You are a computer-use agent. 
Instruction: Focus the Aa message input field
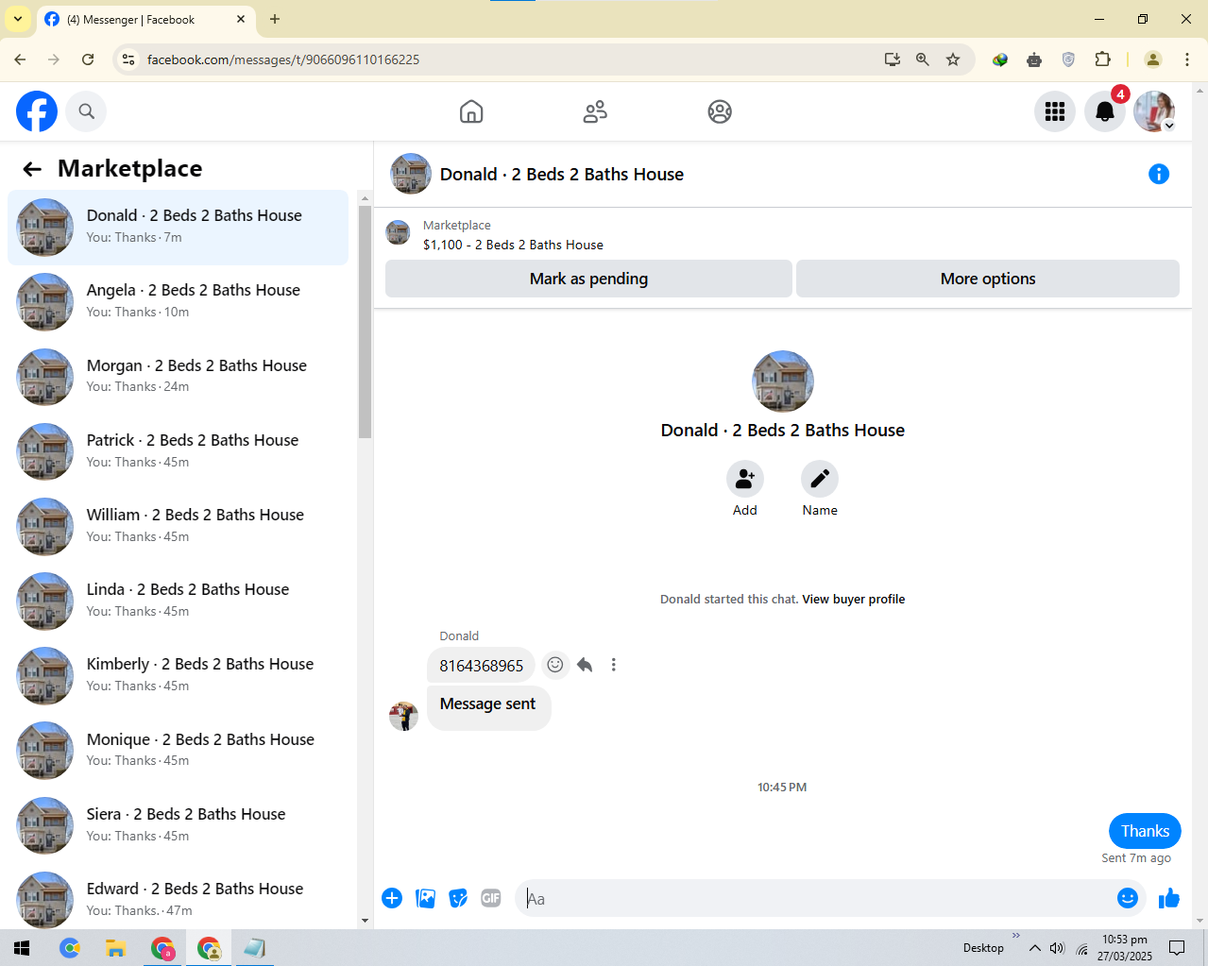coord(817,899)
